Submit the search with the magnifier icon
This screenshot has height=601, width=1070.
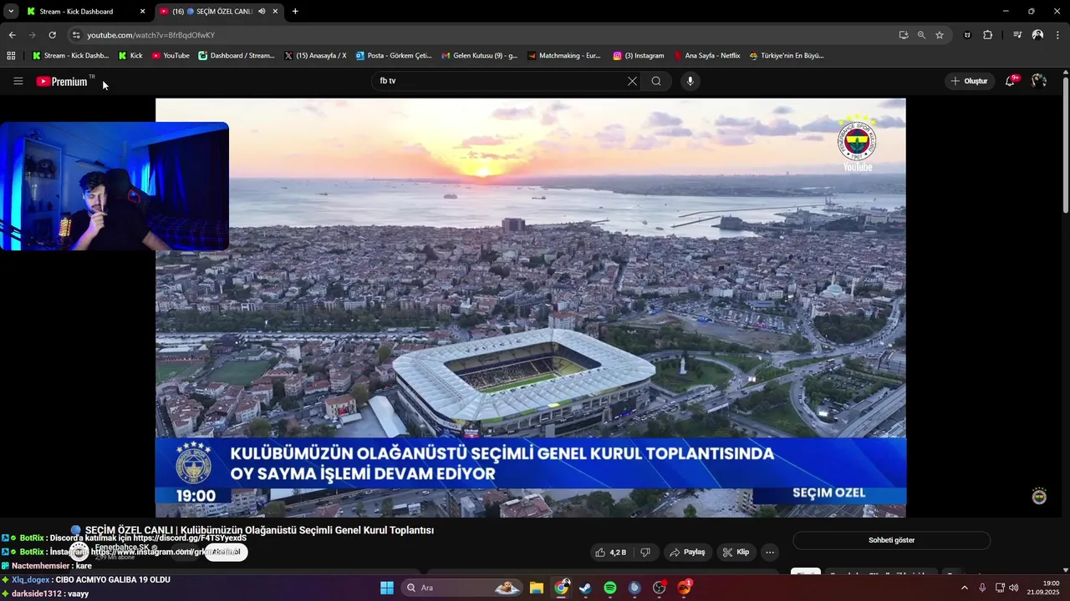[656, 81]
